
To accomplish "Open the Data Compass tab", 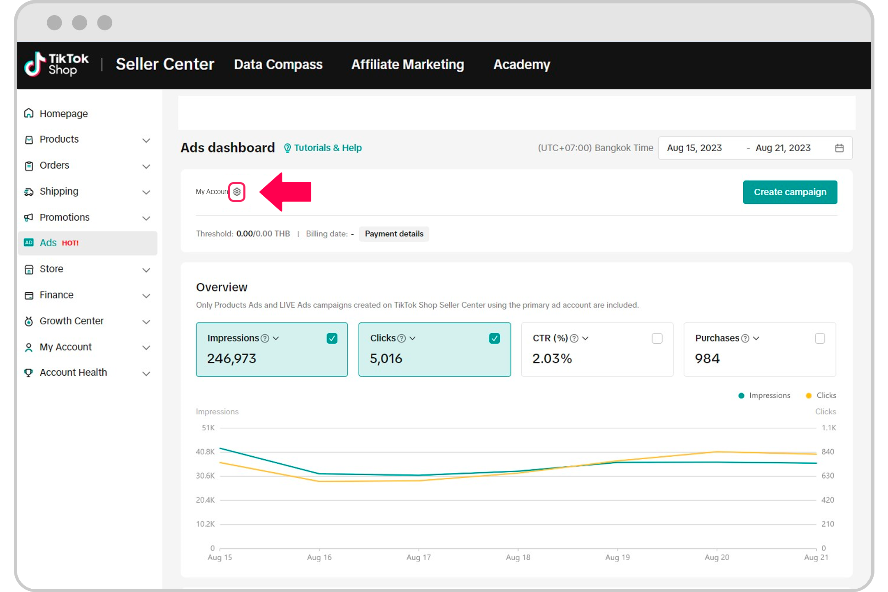I will (x=278, y=65).
